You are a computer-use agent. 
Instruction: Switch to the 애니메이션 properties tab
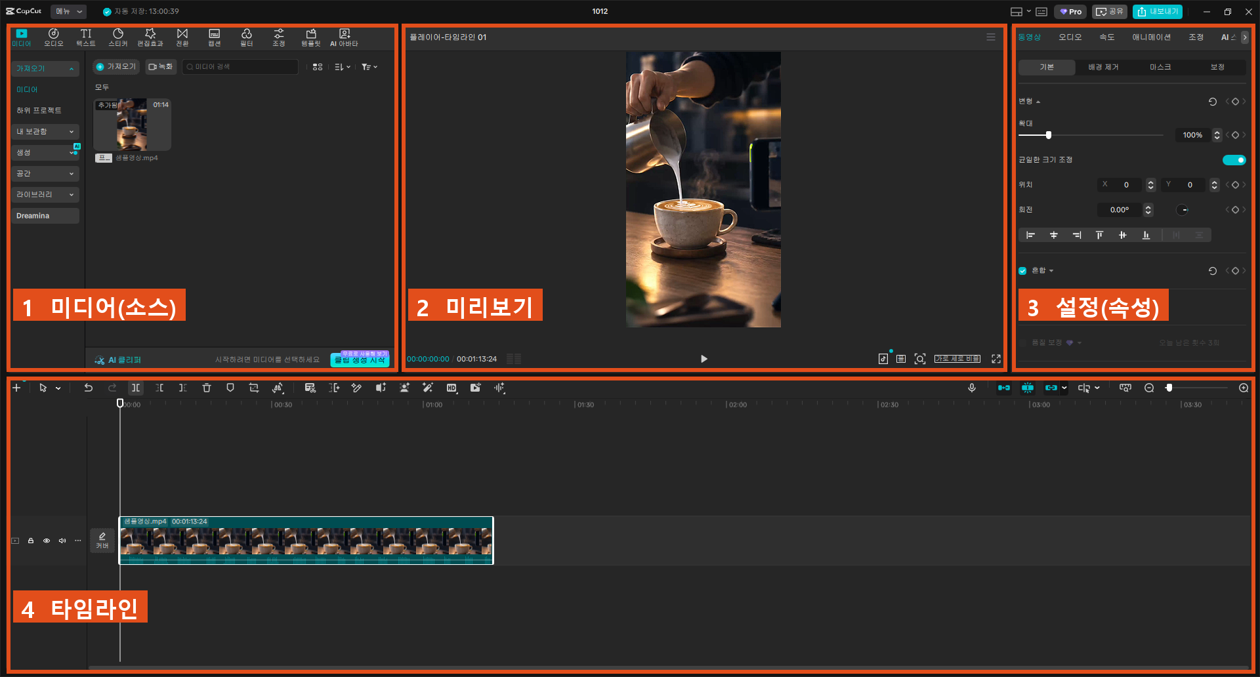(1151, 37)
